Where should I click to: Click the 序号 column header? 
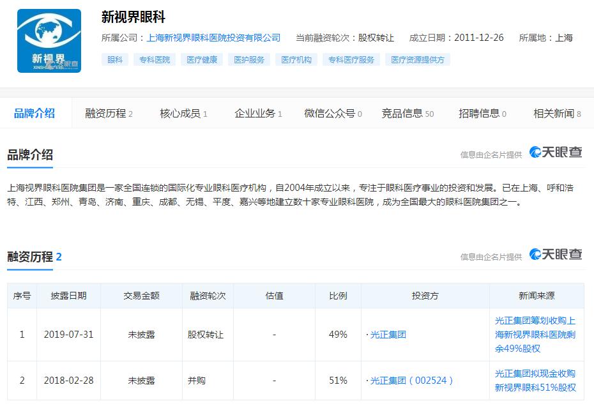(x=22, y=296)
